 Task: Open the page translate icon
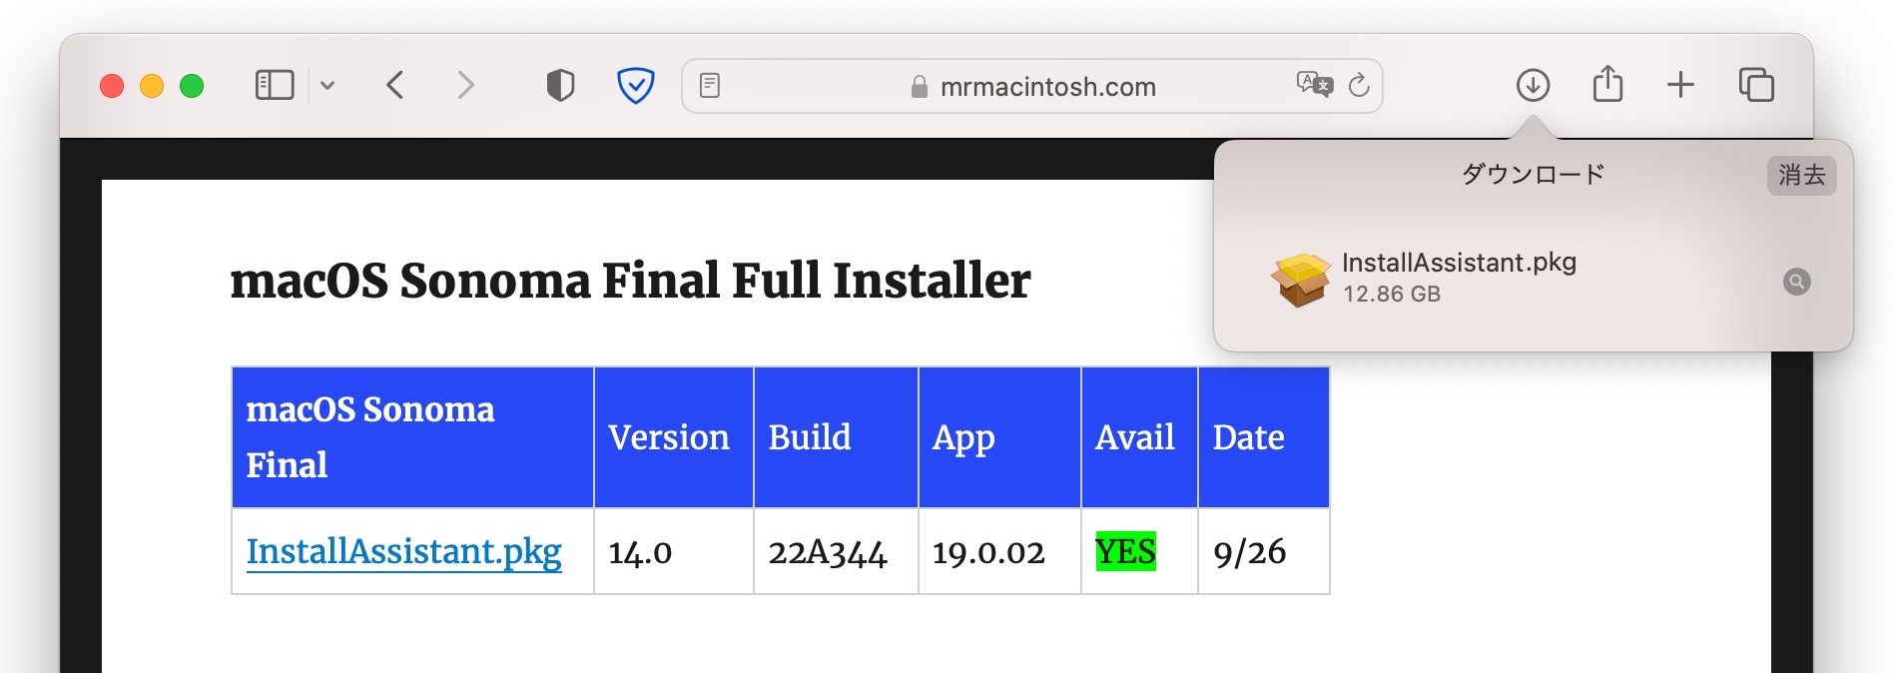1314,85
